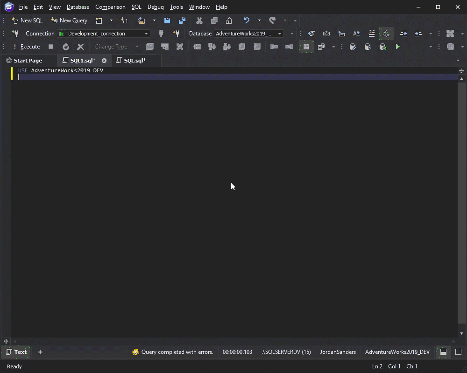Image resolution: width=467 pixels, height=373 pixels.
Task: Click the Execute button
Action: tap(27, 47)
